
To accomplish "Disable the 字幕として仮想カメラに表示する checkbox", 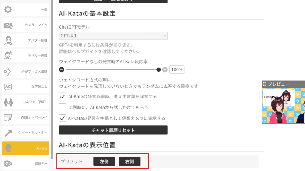I will click(x=63, y=118).
